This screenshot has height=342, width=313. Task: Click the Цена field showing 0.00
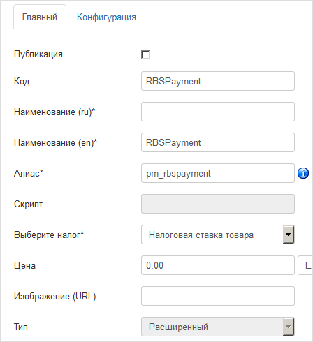coord(218,265)
